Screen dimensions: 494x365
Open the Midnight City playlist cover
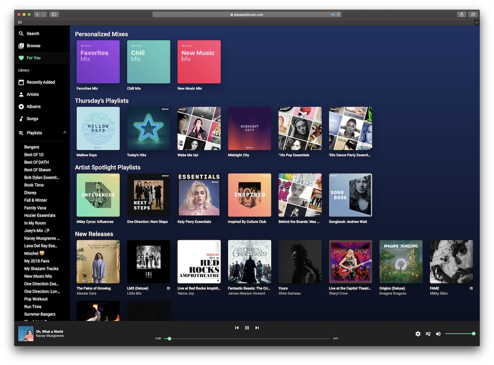click(x=249, y=128)
